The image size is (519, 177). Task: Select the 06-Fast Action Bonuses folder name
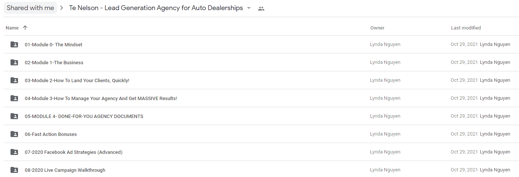[51, 134]
